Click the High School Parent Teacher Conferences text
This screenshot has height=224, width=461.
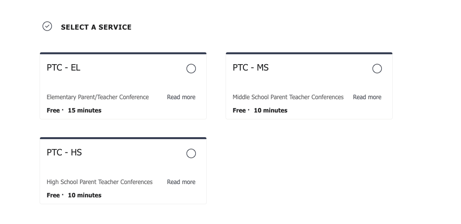99,182
